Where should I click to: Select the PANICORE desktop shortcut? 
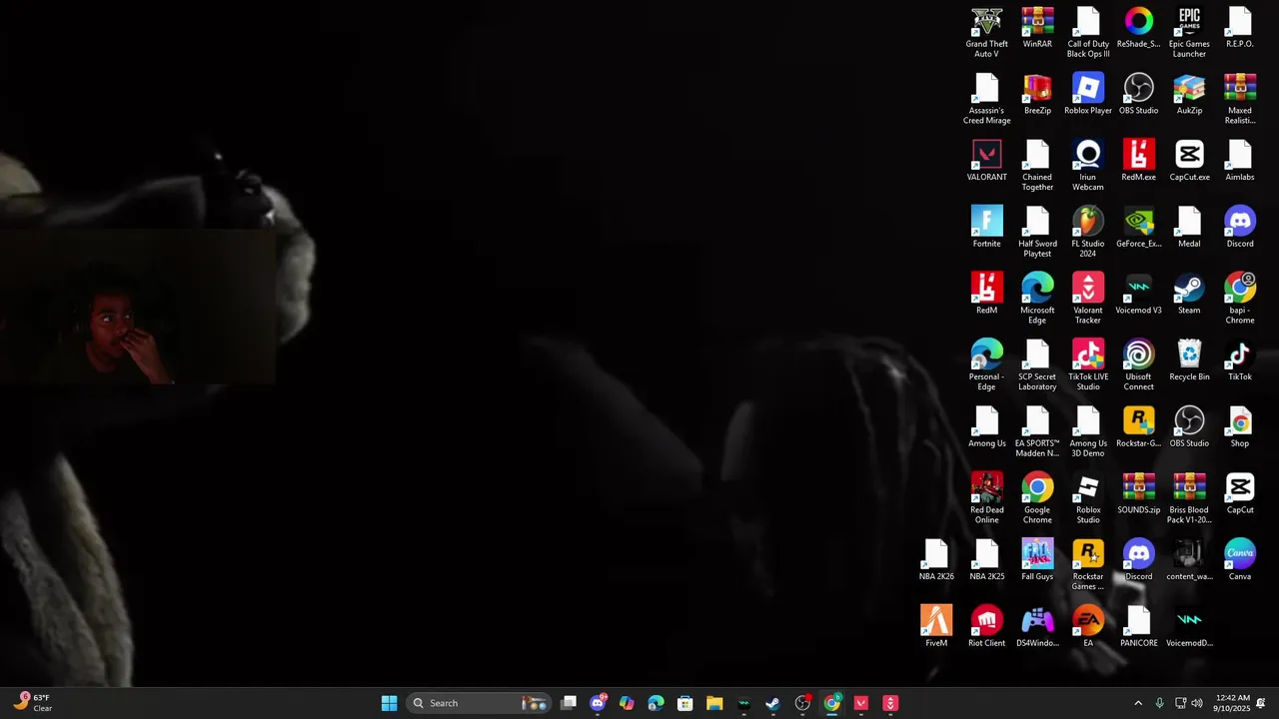tap(1138, 628)
